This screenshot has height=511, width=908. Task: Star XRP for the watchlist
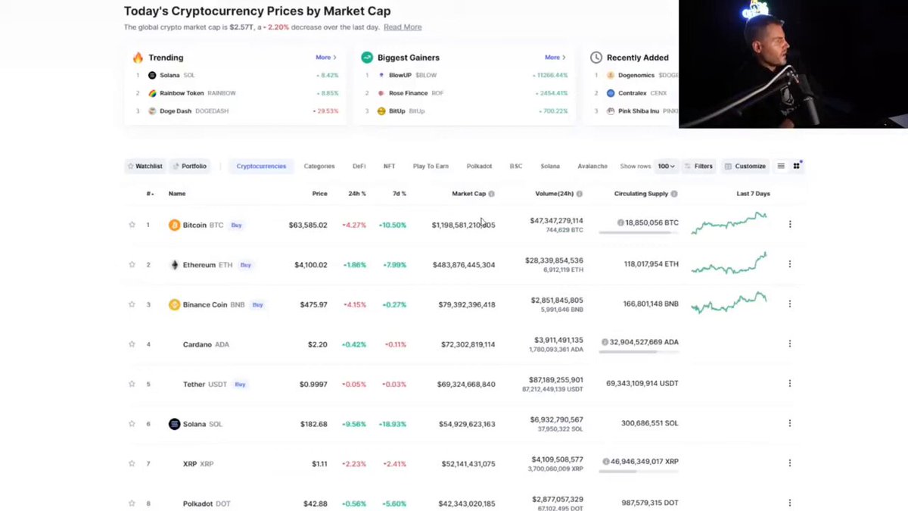[x=132, y=463]
